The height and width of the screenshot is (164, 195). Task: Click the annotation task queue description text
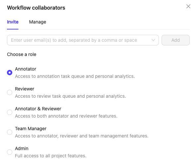(75, 76)
